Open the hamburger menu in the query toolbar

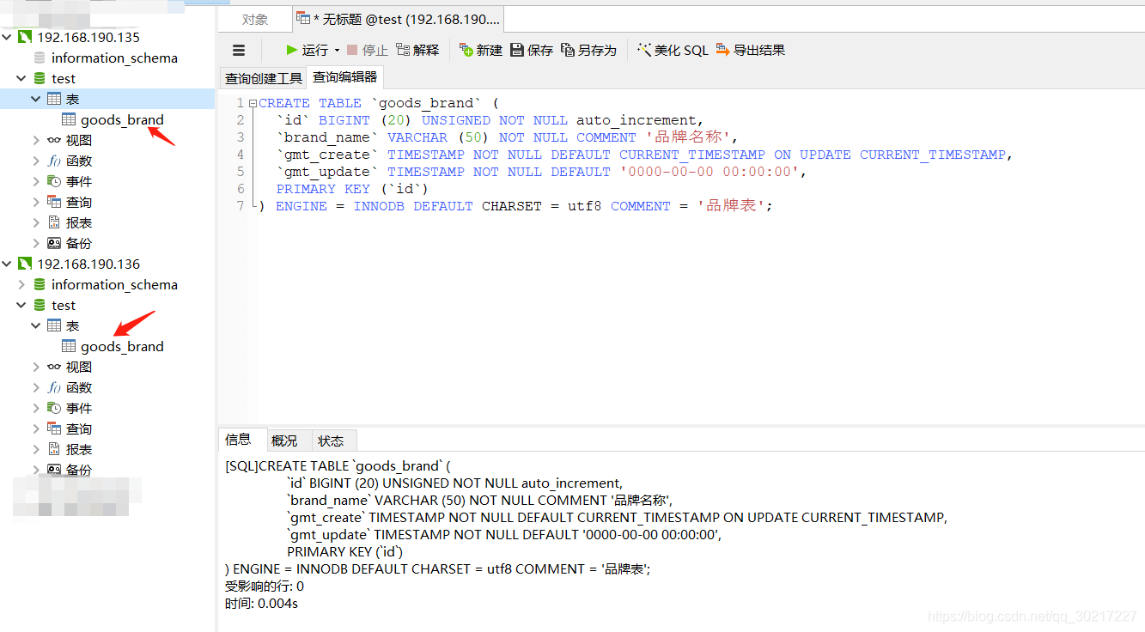[x=239, y=51]
